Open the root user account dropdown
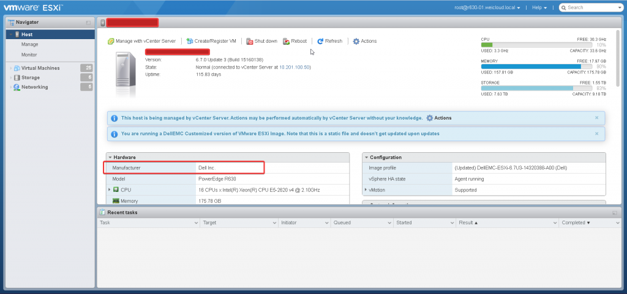Screen dimensions: 627x294 pos(487,7)
